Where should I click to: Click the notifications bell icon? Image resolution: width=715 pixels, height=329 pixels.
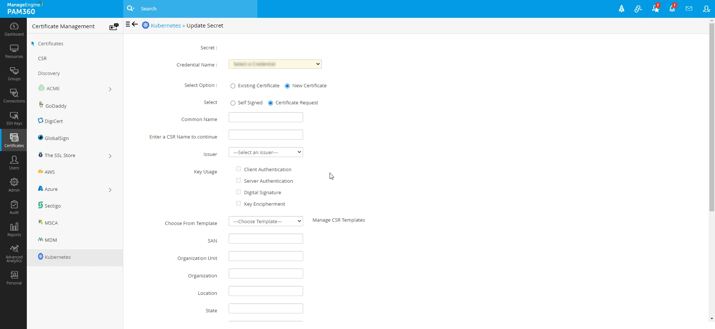[672, 9]
